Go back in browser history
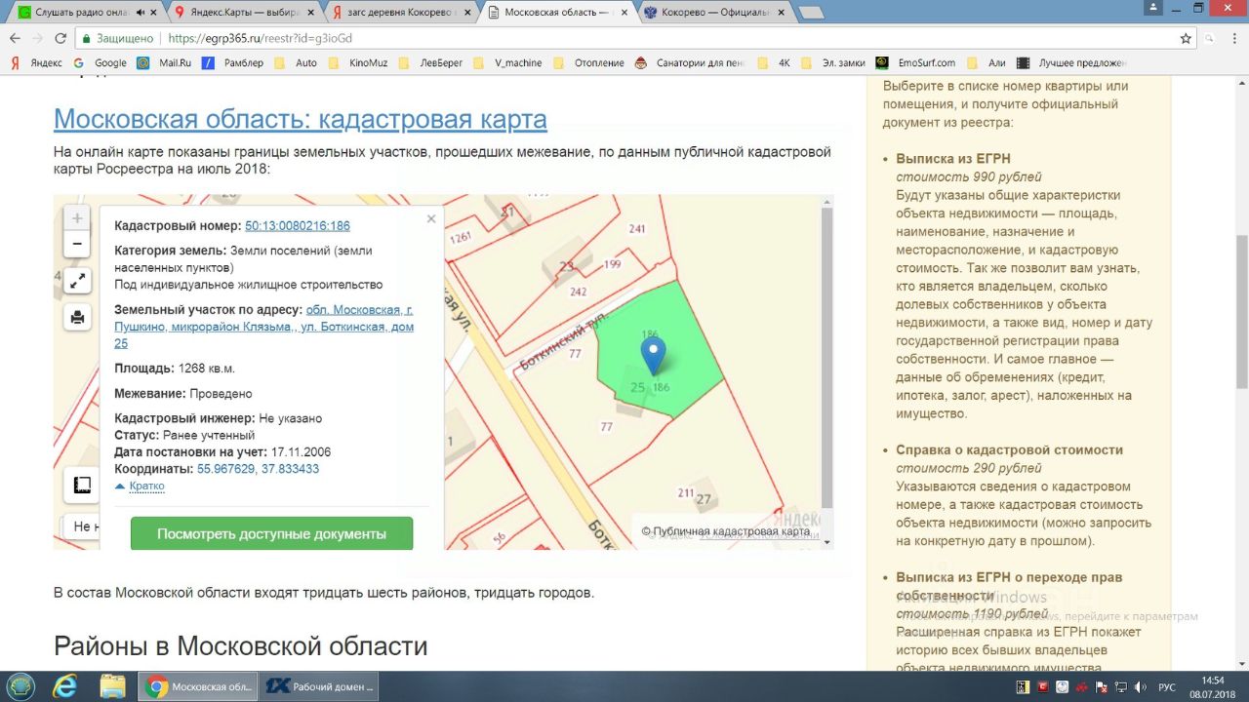 coord(15,38)
